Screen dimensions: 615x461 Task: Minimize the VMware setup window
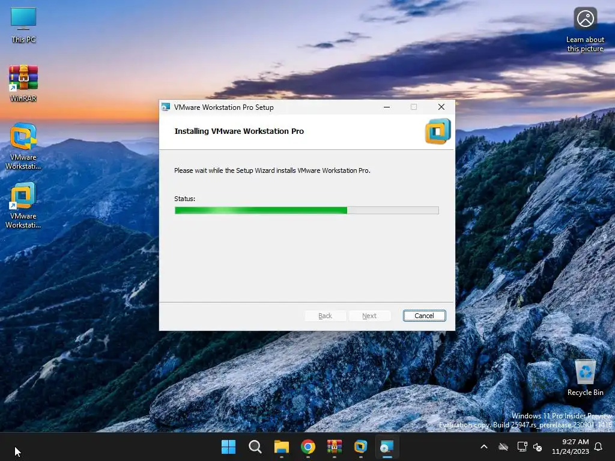(x=387, y=107)
